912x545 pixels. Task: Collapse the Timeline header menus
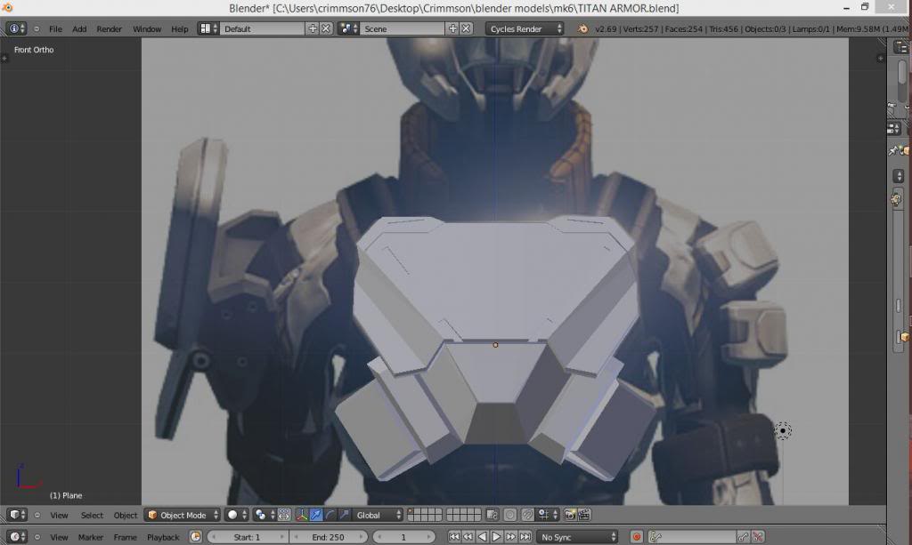click(x=37, y=537)
